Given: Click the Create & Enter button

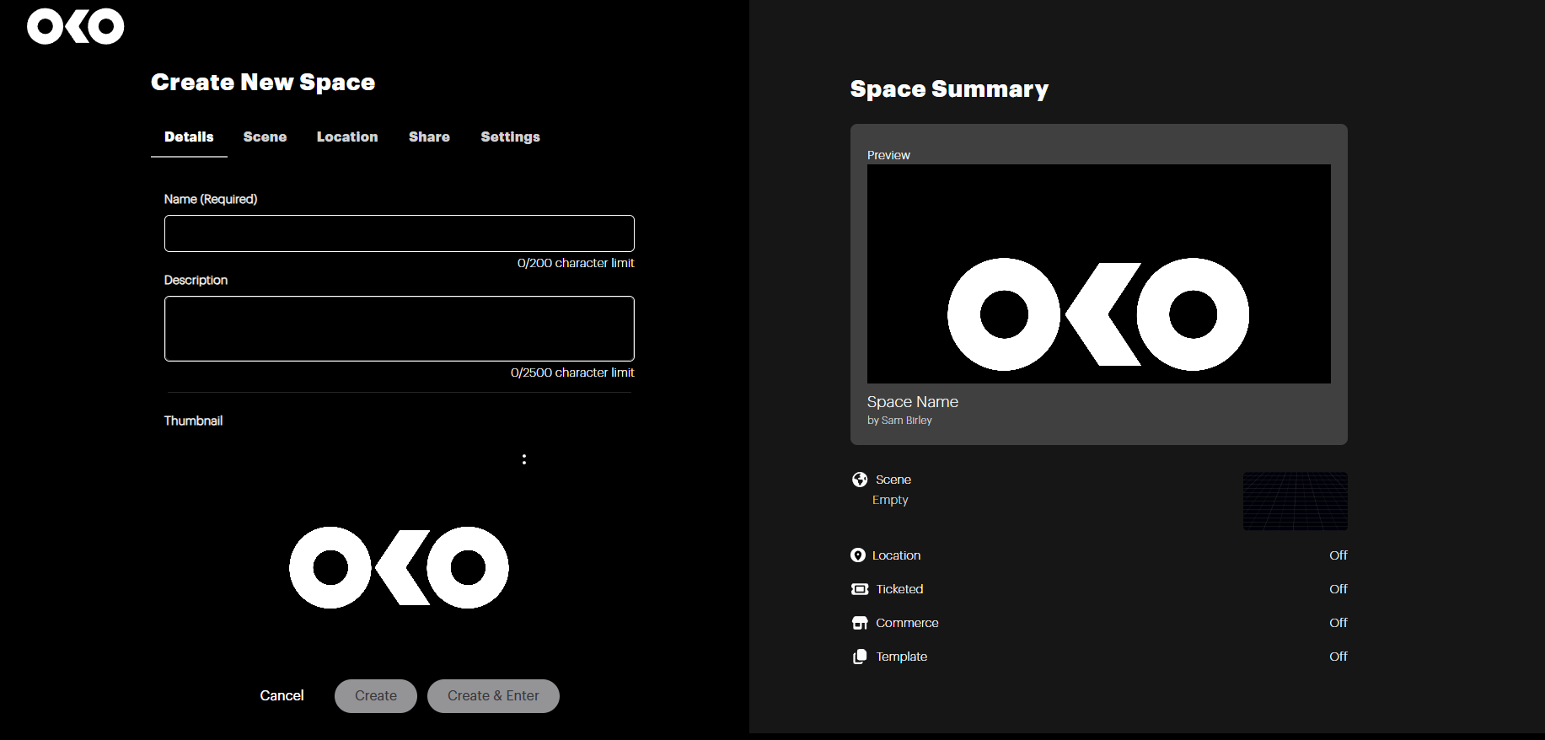Looking at the screenshot, I should (493, 696).
